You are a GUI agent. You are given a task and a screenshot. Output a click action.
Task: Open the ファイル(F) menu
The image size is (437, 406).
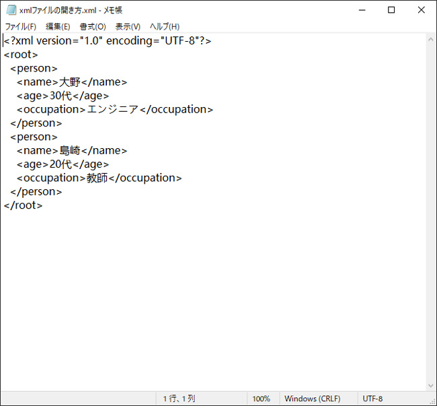click(x=21, y=26)
